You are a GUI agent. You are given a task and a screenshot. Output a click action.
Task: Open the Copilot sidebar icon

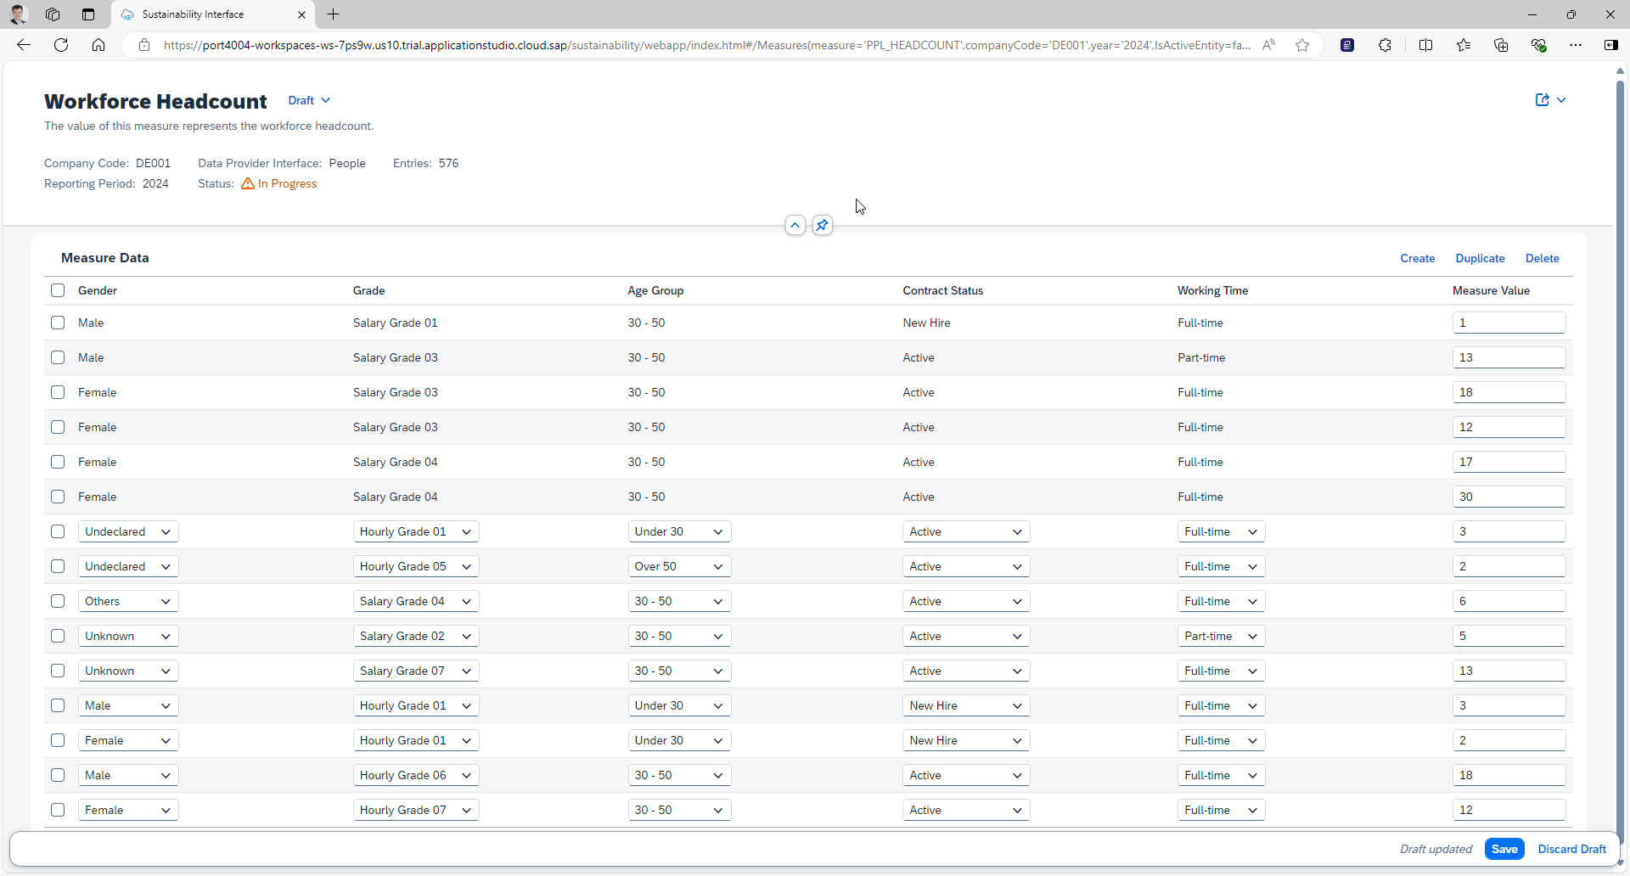[x=1611, y=45]
